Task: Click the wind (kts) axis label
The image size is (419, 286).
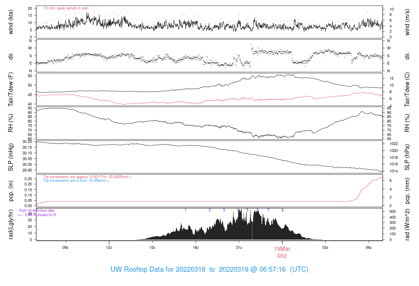Action: pos(11,22)
